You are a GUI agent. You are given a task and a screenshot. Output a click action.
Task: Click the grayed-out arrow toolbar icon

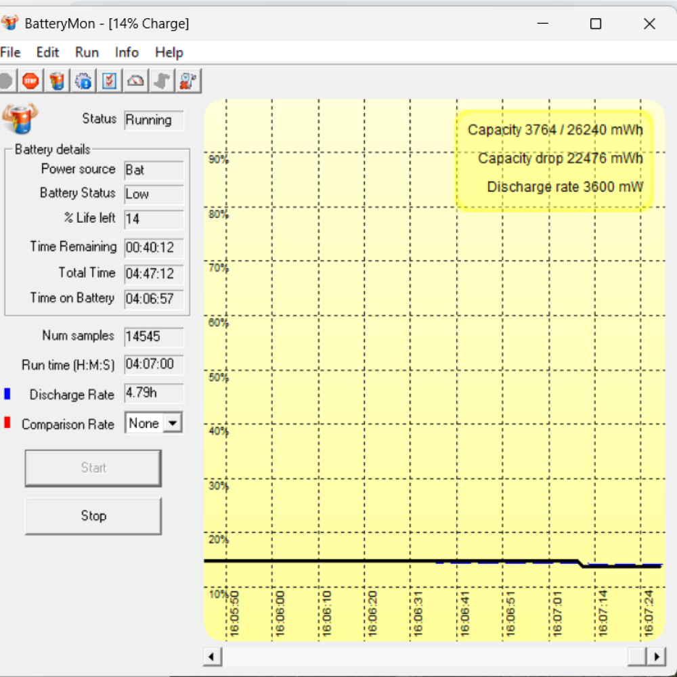(162, 81)
